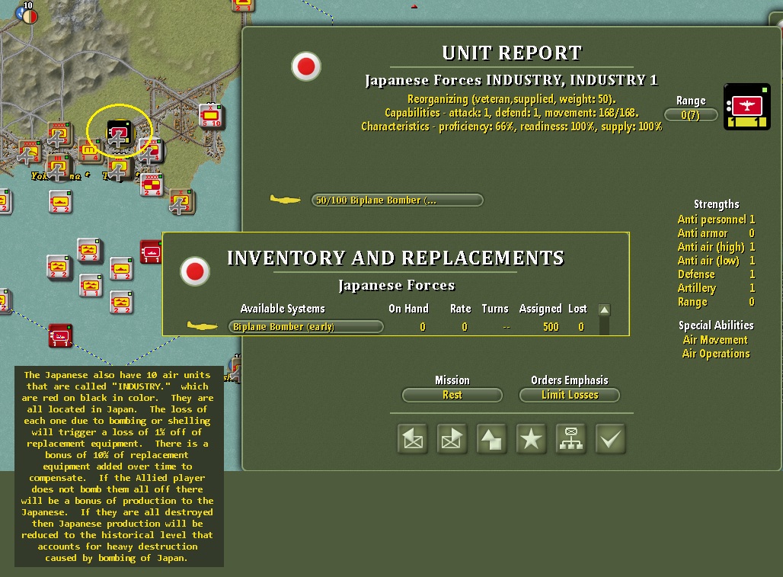Click the UNIT REPORT title
Screen dimensions: 783x577
click(x=512, y=53)
